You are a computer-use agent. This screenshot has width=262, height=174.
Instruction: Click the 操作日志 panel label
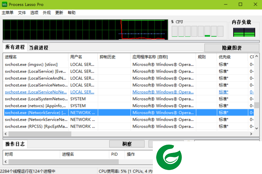pos(15,144)
